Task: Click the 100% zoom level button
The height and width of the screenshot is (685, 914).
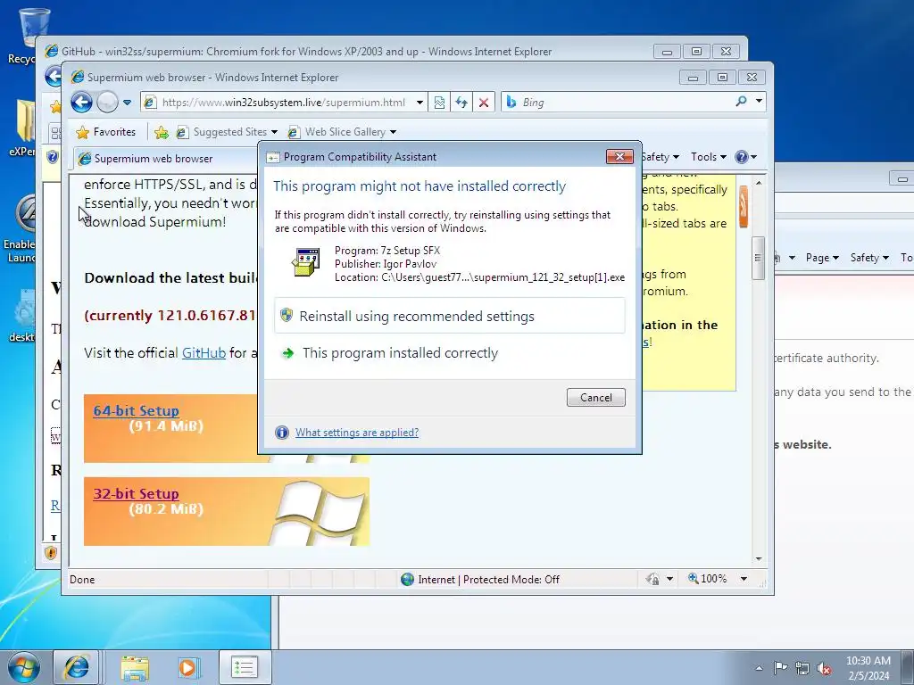Action: pyautogui.click(x=708, y=578)
